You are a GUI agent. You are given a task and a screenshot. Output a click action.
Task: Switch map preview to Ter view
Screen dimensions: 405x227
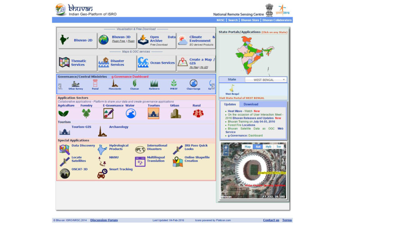click(x=278, y=147)
